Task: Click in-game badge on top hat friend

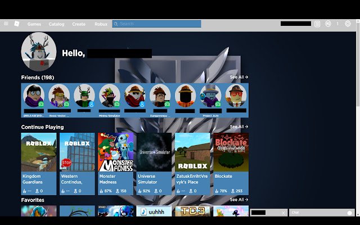Action: point(218,104)
